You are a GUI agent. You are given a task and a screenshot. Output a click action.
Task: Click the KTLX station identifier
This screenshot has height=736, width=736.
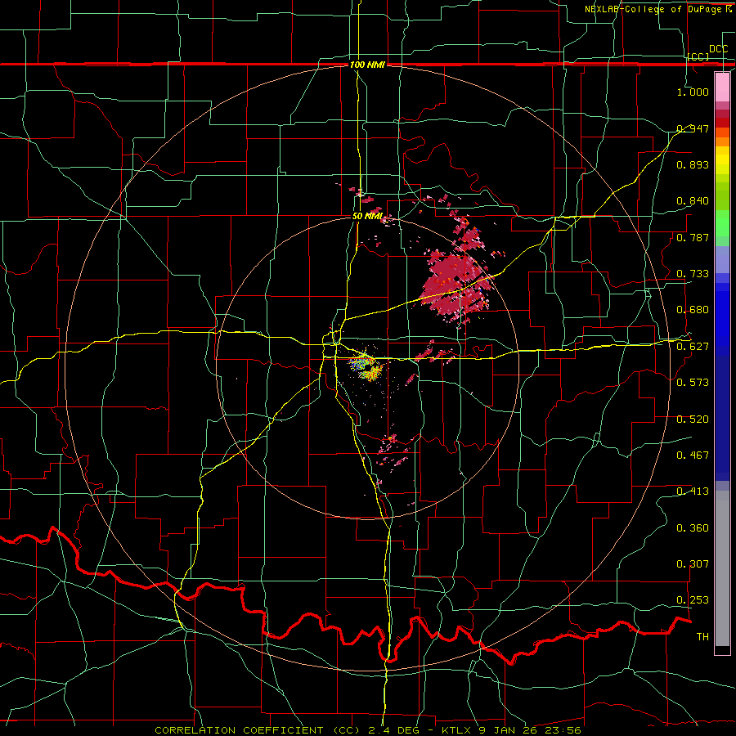pos(458,730)
